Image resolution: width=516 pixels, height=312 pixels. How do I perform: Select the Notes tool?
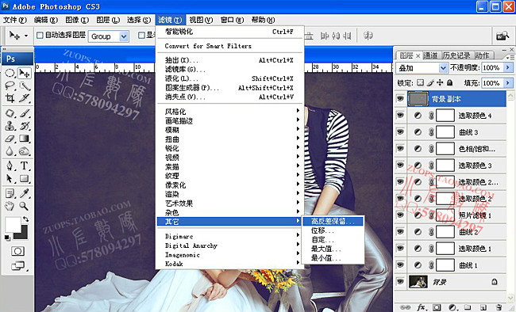(10, 193)
